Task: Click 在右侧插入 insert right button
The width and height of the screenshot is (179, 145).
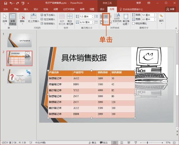Action: point(48,23)
